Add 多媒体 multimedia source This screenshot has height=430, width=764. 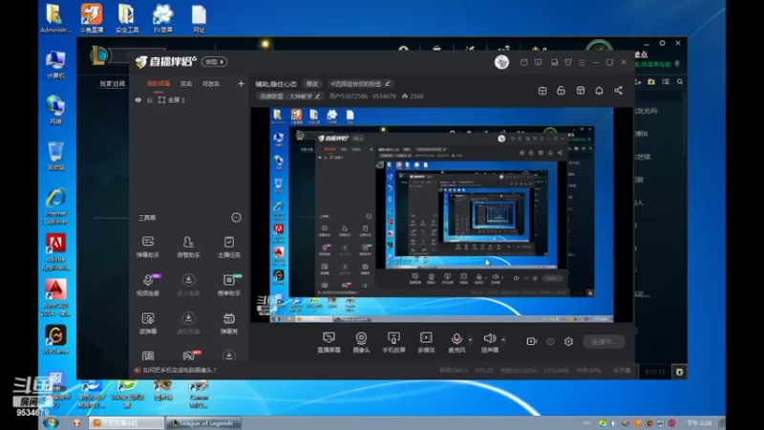pyautogui.click(x=426, y=342)
